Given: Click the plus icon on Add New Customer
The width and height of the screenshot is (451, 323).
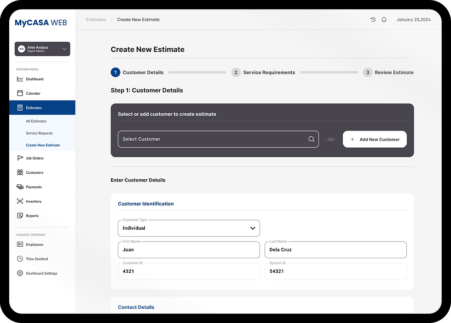Looking at the screenshot, I should click(x=353, y=139).
